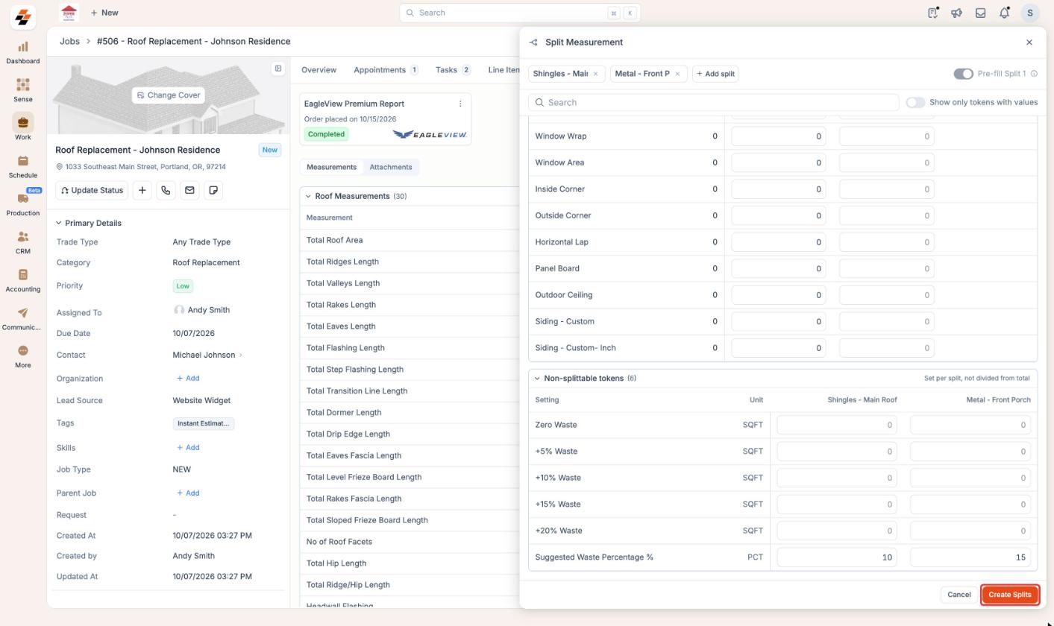Open the Update Status dropdown
The height and width of the screenshot is (626, 1054).
click(92, 190)
